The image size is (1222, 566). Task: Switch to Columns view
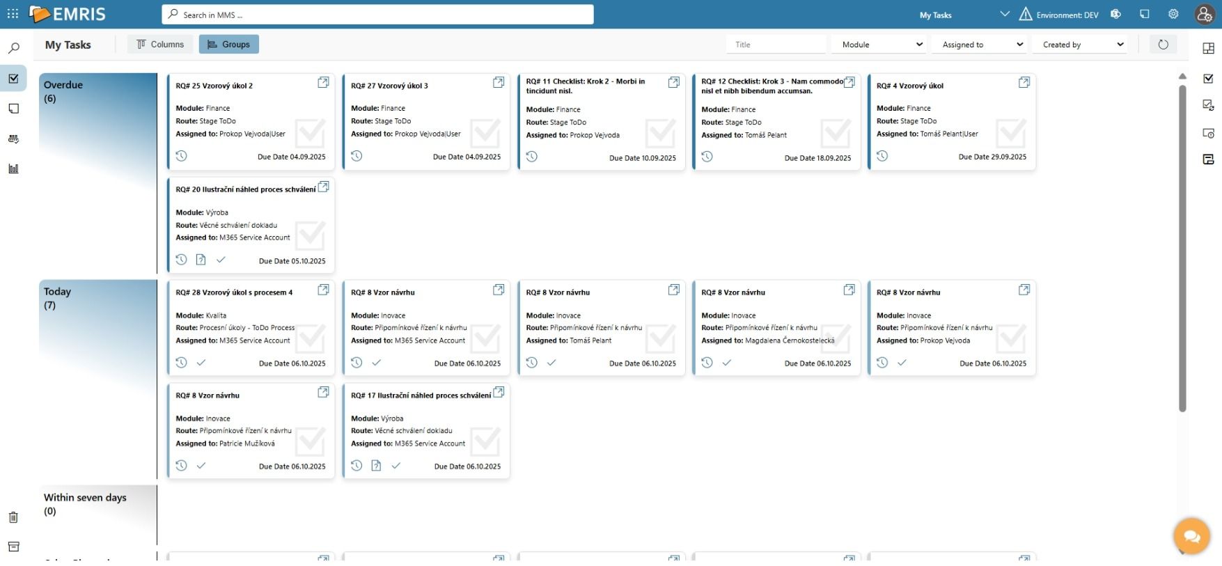(160, 45)
